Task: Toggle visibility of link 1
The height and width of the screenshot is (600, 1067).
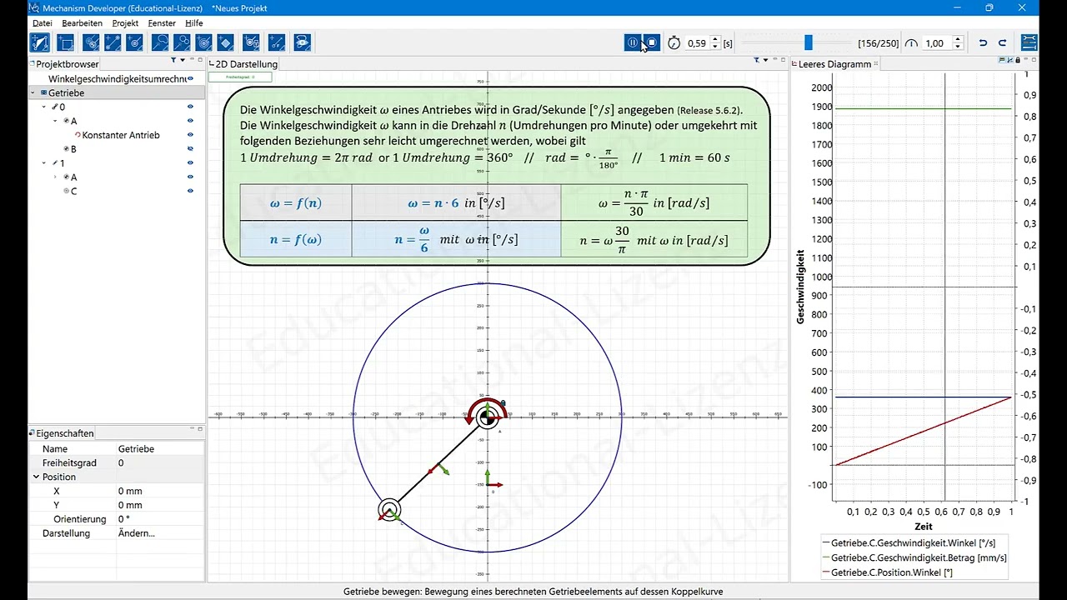Action: coord(190,163)
